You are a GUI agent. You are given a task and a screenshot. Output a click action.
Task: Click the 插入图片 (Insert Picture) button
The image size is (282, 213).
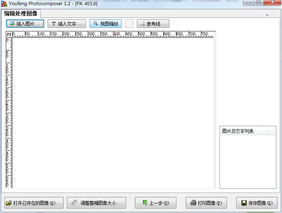[25, 24]
